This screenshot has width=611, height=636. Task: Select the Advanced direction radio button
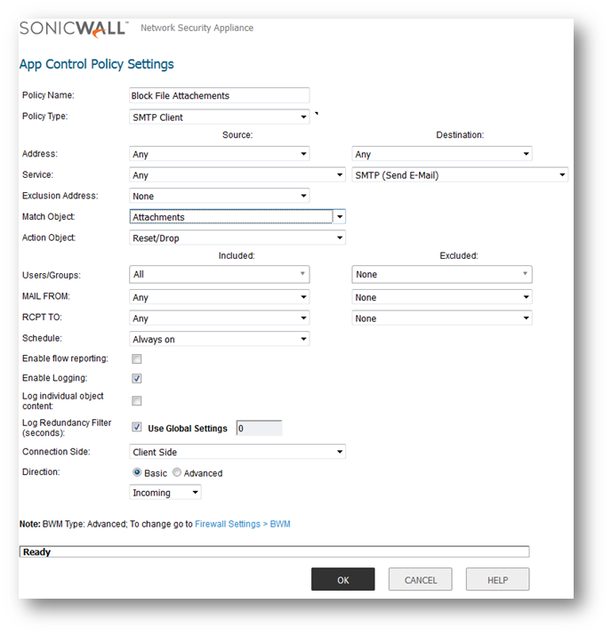pyautogui.click(x=177, y=472)
